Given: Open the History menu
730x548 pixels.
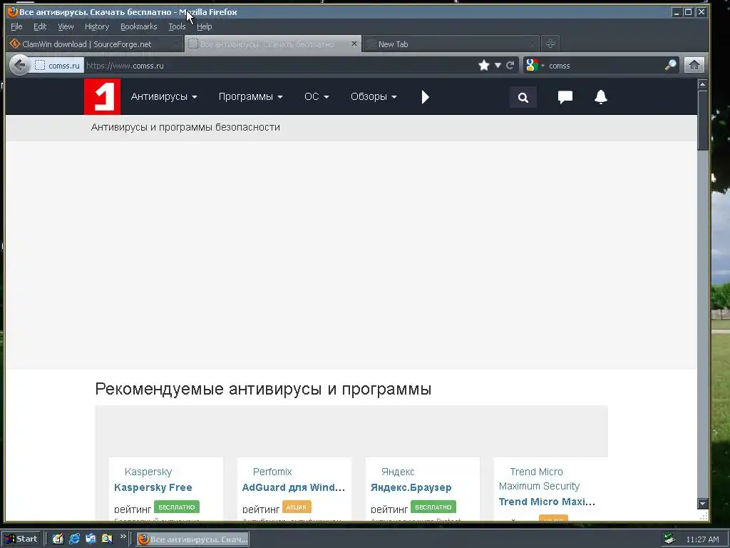Looking at the screenshot, I should tap(97, 26).
